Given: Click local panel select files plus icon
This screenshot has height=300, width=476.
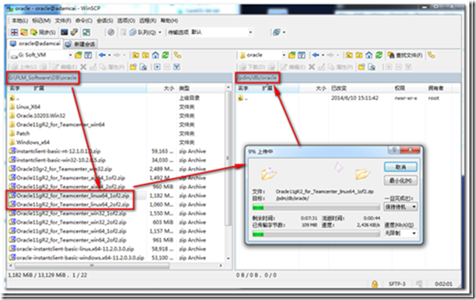Looking at the screenshot, I should 157,67.
